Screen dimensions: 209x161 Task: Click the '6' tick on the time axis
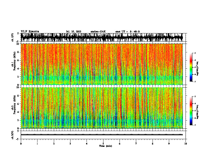tap(120, 144)
